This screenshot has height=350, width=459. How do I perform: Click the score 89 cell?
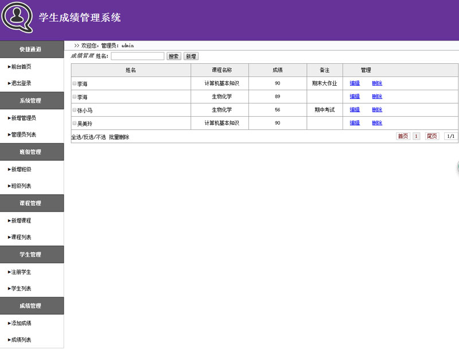pyautogui.click(x=278, y=97)
